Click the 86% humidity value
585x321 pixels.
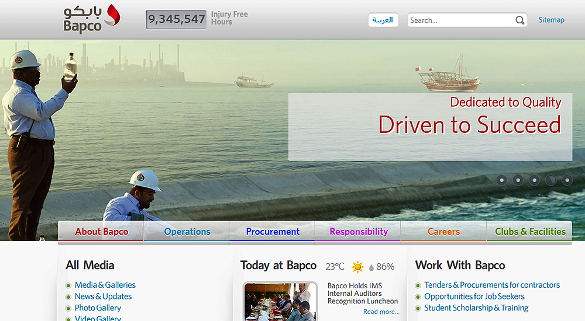coord(386,267)
